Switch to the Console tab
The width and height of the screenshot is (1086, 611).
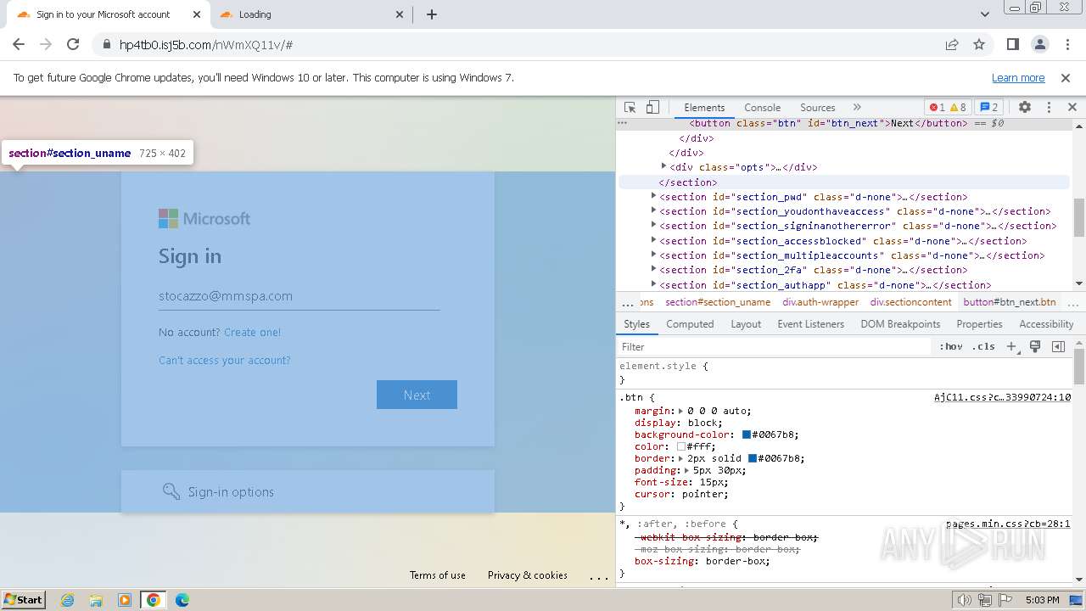point(762,107)
